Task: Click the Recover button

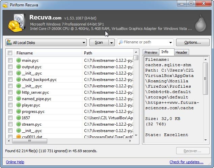Action: pos(193,151)
